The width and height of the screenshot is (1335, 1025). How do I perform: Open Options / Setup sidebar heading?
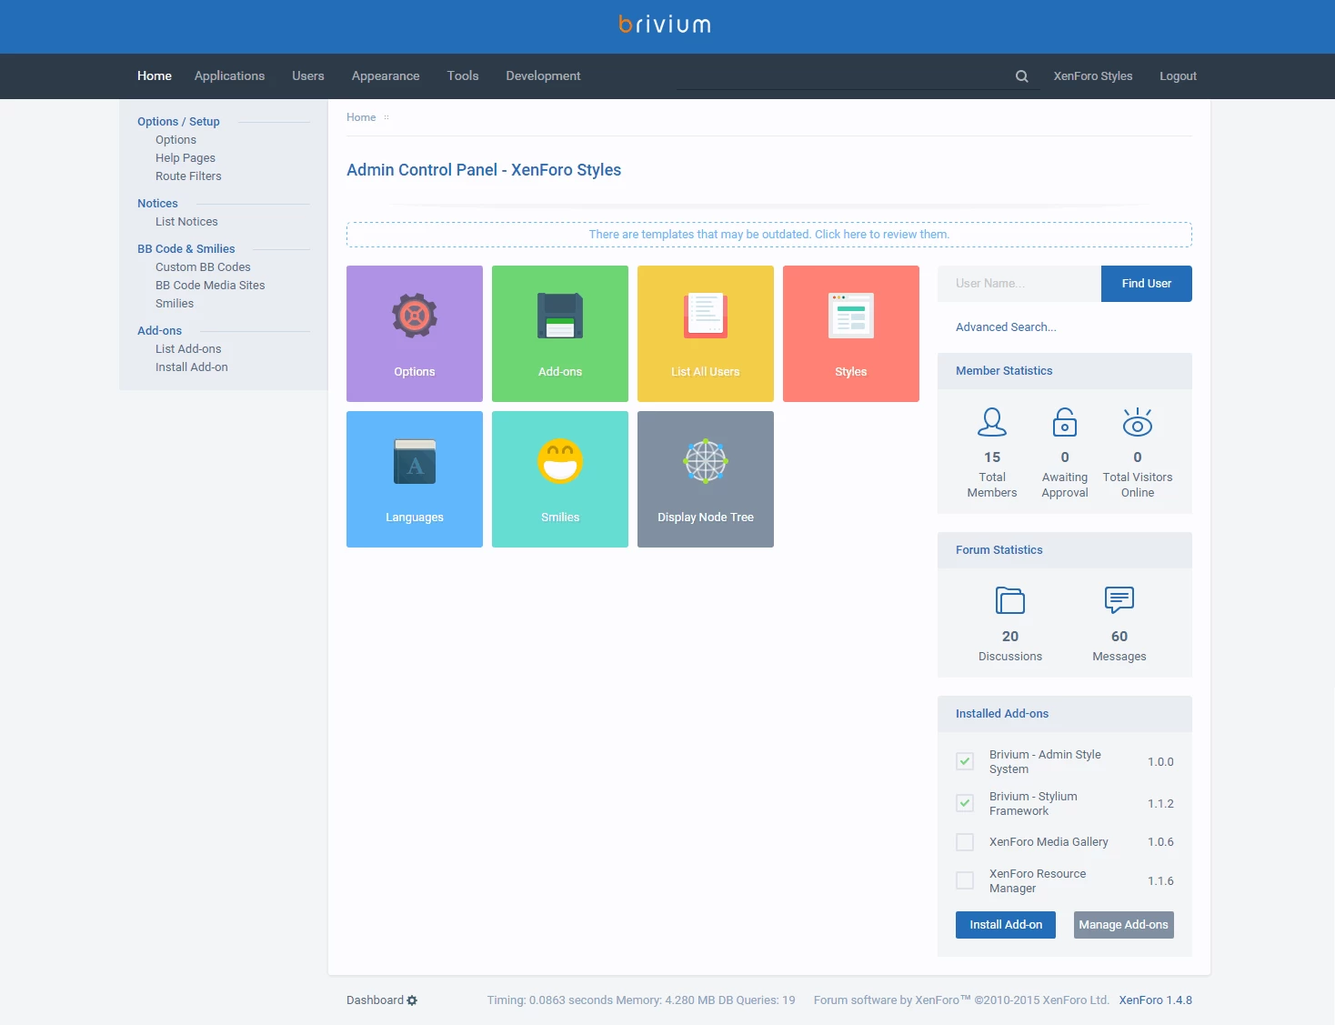tap(178, 122)
